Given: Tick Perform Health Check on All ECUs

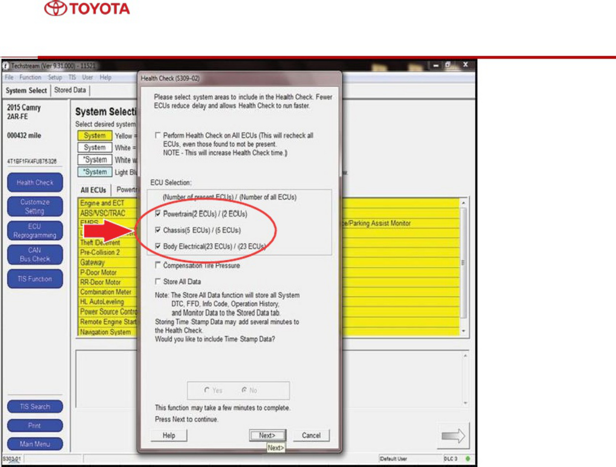Looking at the screenshot, I should tap(158, 135).
